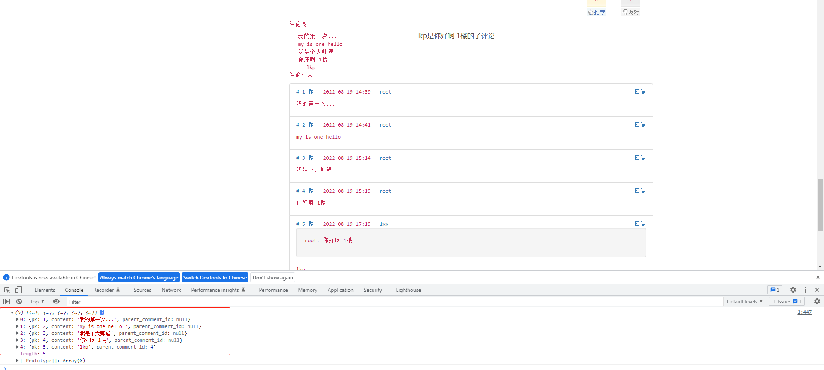Open lxx user link on comment #5
Viewport: 824px width, 370px height.
tap(384, 224)
